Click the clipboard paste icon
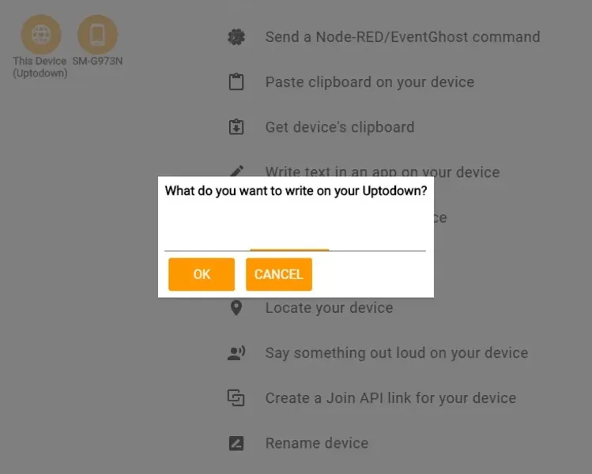Image resolution: width=592 pixels, height=474 pixels. click(x=236, y=82)
